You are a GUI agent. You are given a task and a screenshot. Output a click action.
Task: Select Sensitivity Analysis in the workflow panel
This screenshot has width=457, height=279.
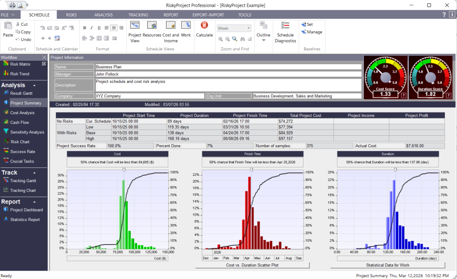[x=27, y=132]
